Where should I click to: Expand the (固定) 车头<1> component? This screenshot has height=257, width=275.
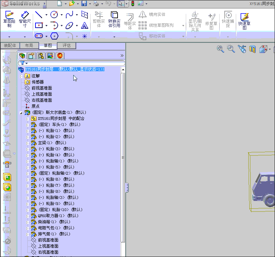27,125
